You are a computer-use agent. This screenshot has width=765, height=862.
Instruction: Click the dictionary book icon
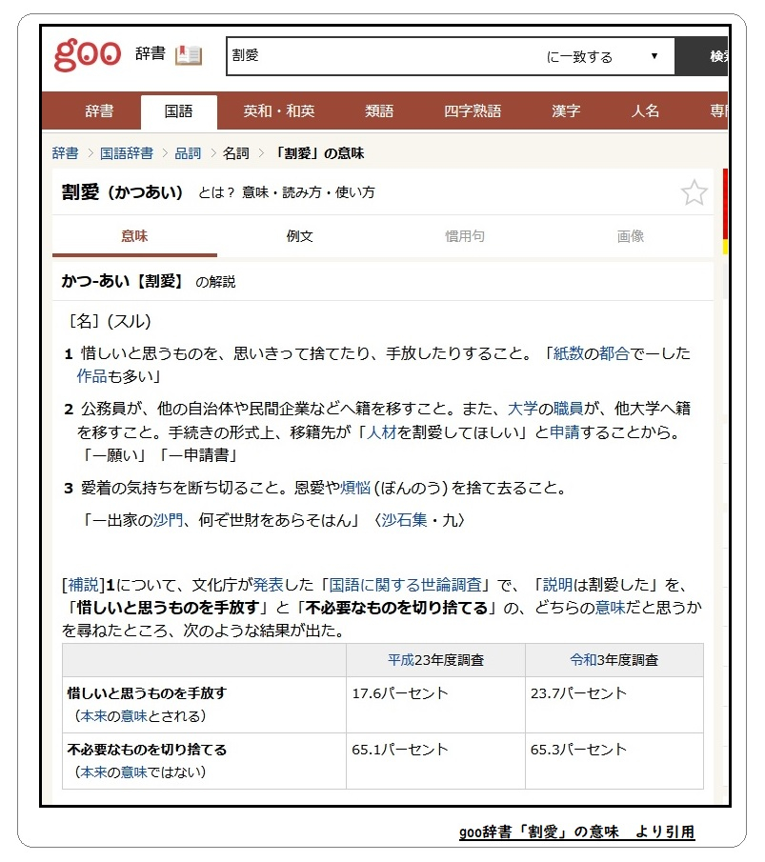pyautogui.click(x=189, y=56)
